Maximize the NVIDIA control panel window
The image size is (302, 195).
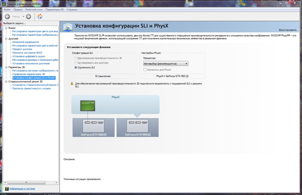(x=286, y=3)
